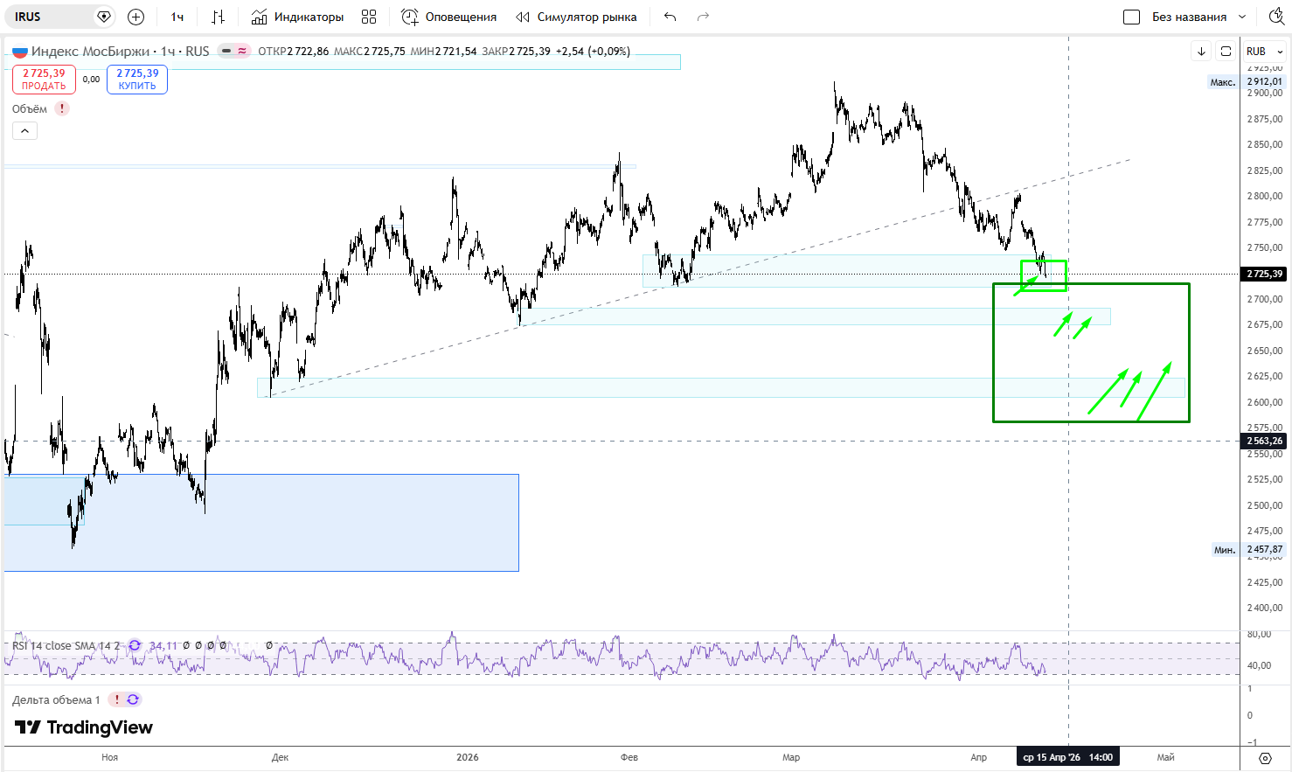Toggle the layout checkbox near Без названия
The width and height of the screenshot is (1292, 772).
(1131, 17)
